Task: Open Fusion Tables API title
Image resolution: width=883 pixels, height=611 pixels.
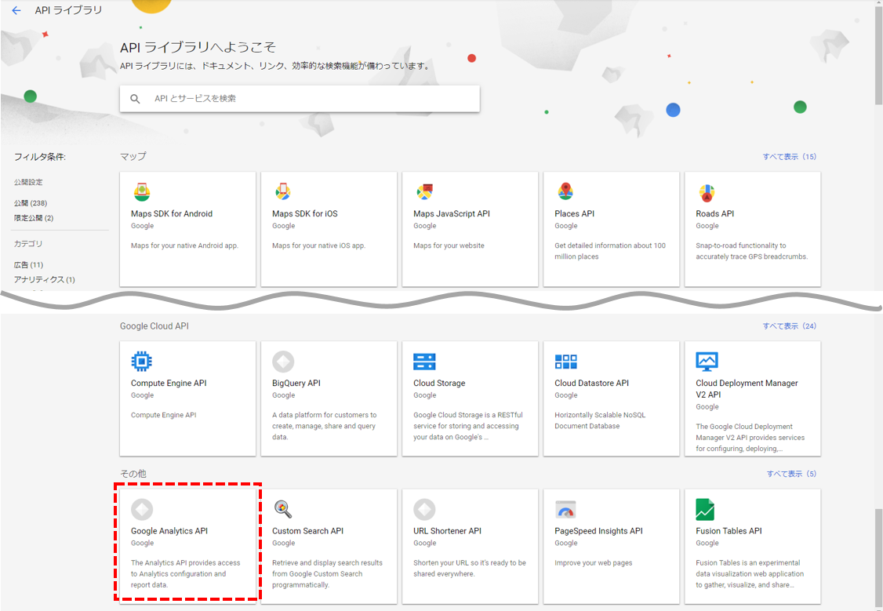Action: click(729, 531)
